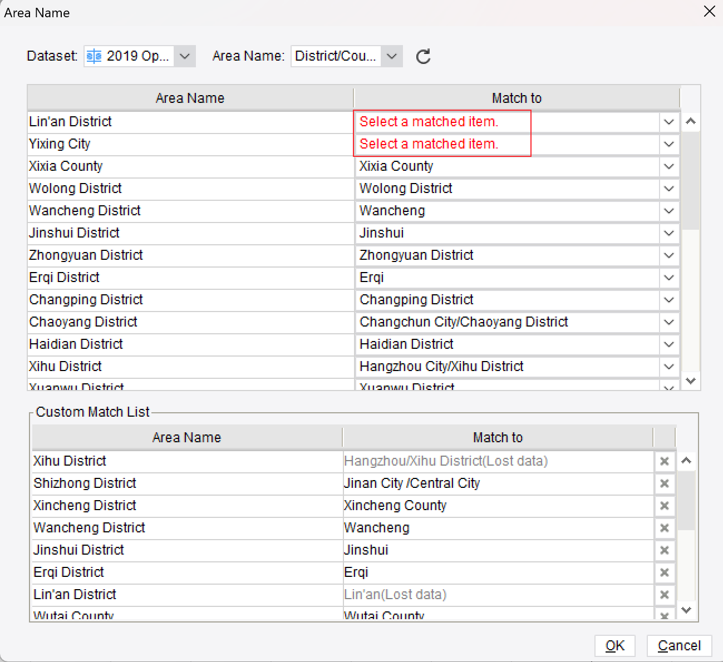
Task: Click the refresh icon beside Area Name
Action: (x=424, y=56)
